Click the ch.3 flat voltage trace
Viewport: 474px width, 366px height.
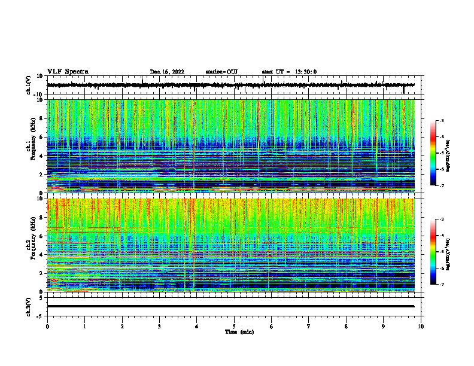click(230, 306)
